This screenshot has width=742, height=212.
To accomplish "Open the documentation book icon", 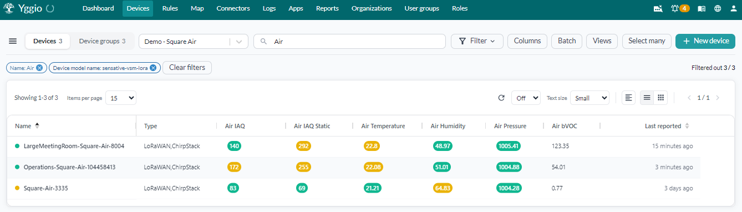I will (x=702, y=8).
